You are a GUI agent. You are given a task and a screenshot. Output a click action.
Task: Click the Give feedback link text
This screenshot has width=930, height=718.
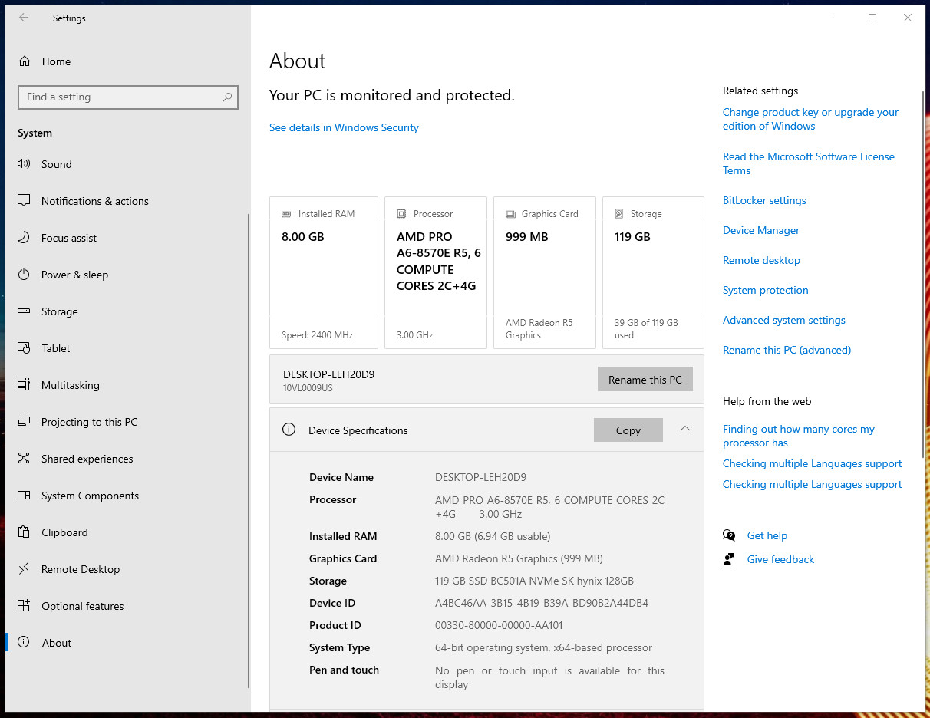[780, 559]
